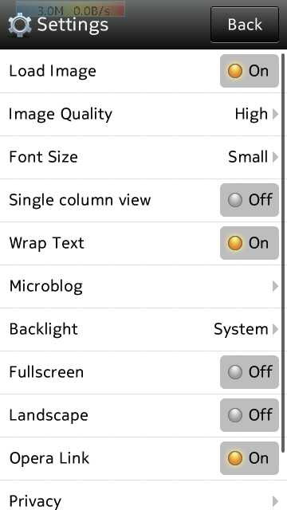The height and width of the screenshot is (510, 287).
Task: Click the Settings gear icon
Action: pyautogui.click(x=19, y=25)
